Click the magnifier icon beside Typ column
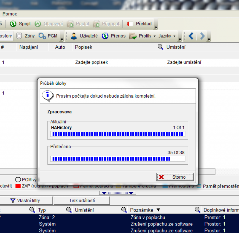Screen dimensions: 239x233 [32, 210]
